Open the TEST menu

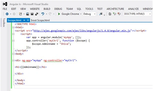[x=100, y=9]
